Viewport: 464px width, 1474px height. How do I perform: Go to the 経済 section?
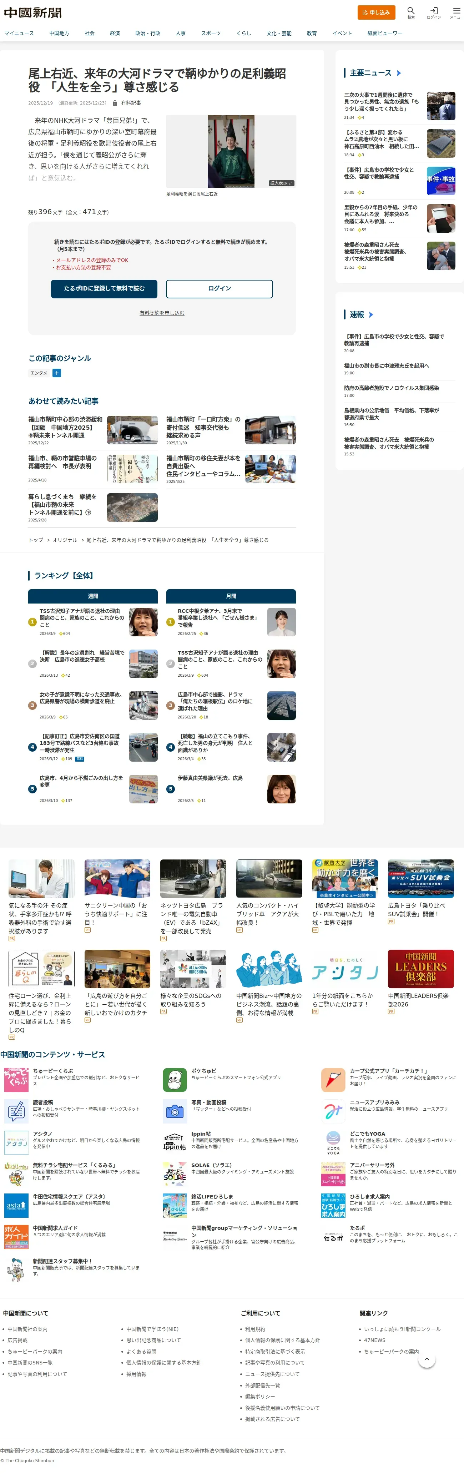pos(115,33)
